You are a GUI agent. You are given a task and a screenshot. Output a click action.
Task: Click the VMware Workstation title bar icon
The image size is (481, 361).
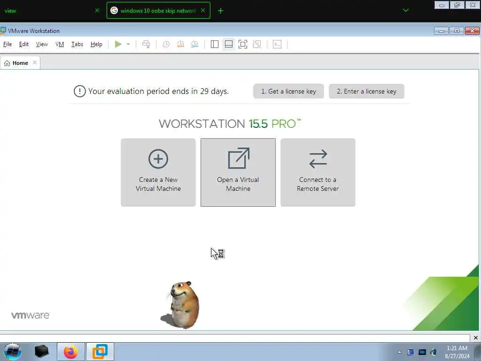(3, 31)
